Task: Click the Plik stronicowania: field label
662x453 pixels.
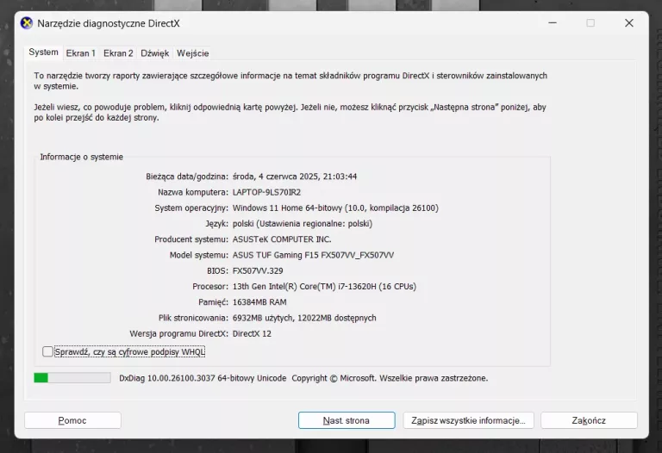Action: (x=193, y=318)
